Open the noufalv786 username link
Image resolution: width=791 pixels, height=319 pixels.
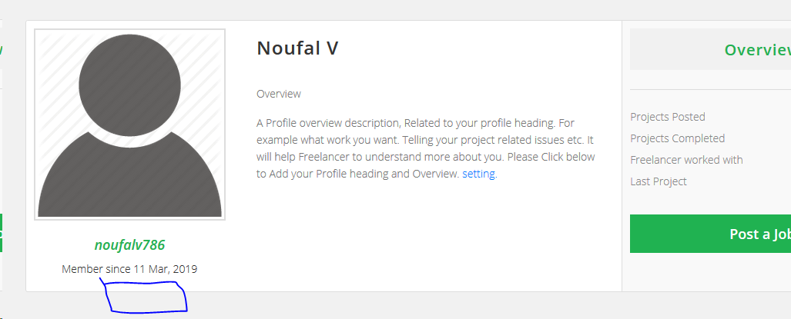pyautogui.click(x=129, y=245)
